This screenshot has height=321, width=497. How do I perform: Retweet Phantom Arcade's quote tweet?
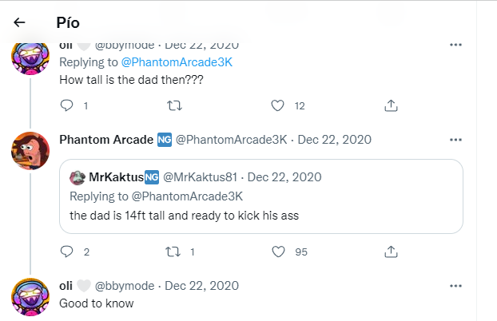pos(173,252)
